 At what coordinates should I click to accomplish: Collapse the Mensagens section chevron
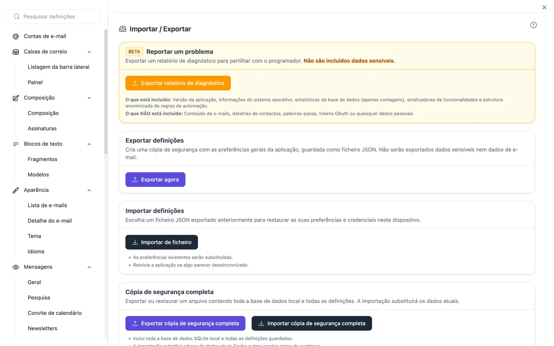pos(89,267)
